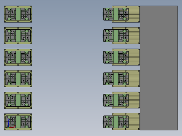
Task: Select the large gray rectangular panel
Action: (159, 68)
